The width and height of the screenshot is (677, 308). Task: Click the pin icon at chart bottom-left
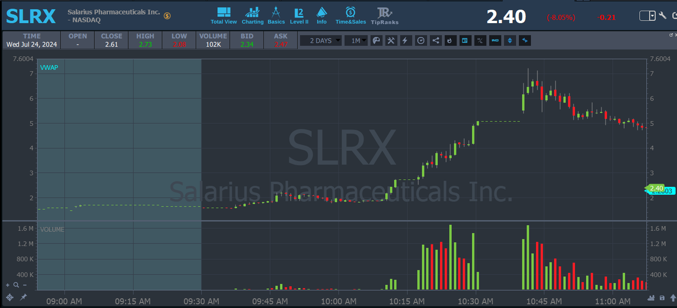[x=23, y=297]
